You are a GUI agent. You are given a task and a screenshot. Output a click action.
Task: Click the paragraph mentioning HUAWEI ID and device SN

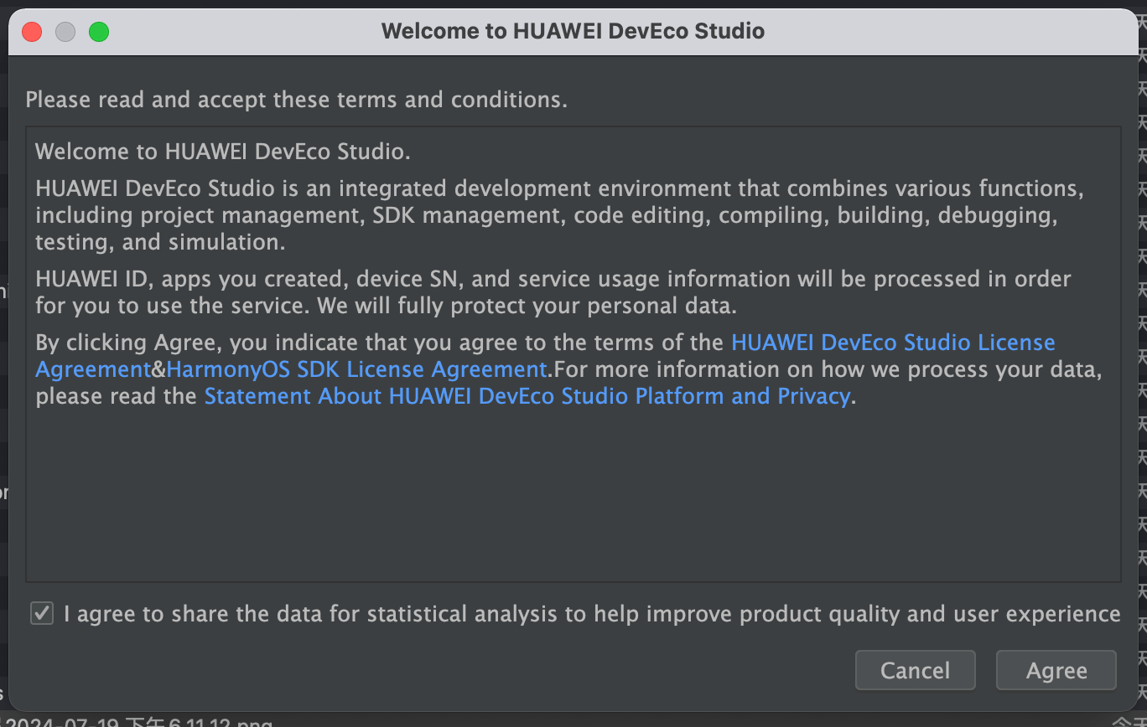[x=553, y=279]
